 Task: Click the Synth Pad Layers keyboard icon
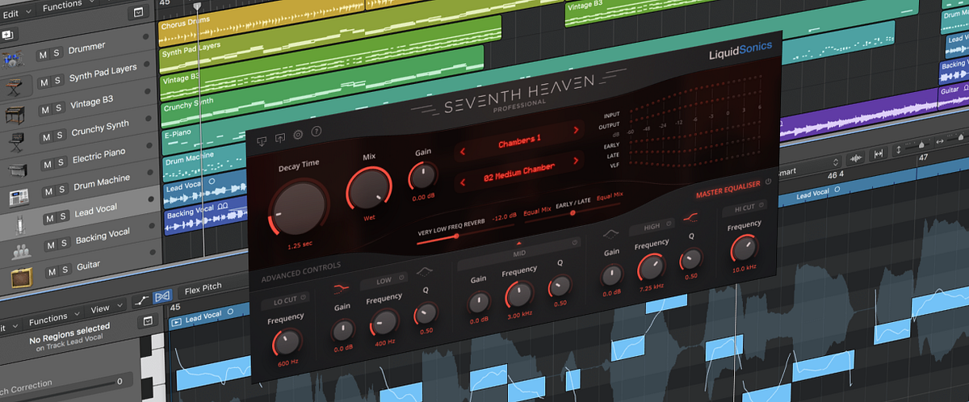[x=14, y=86]
